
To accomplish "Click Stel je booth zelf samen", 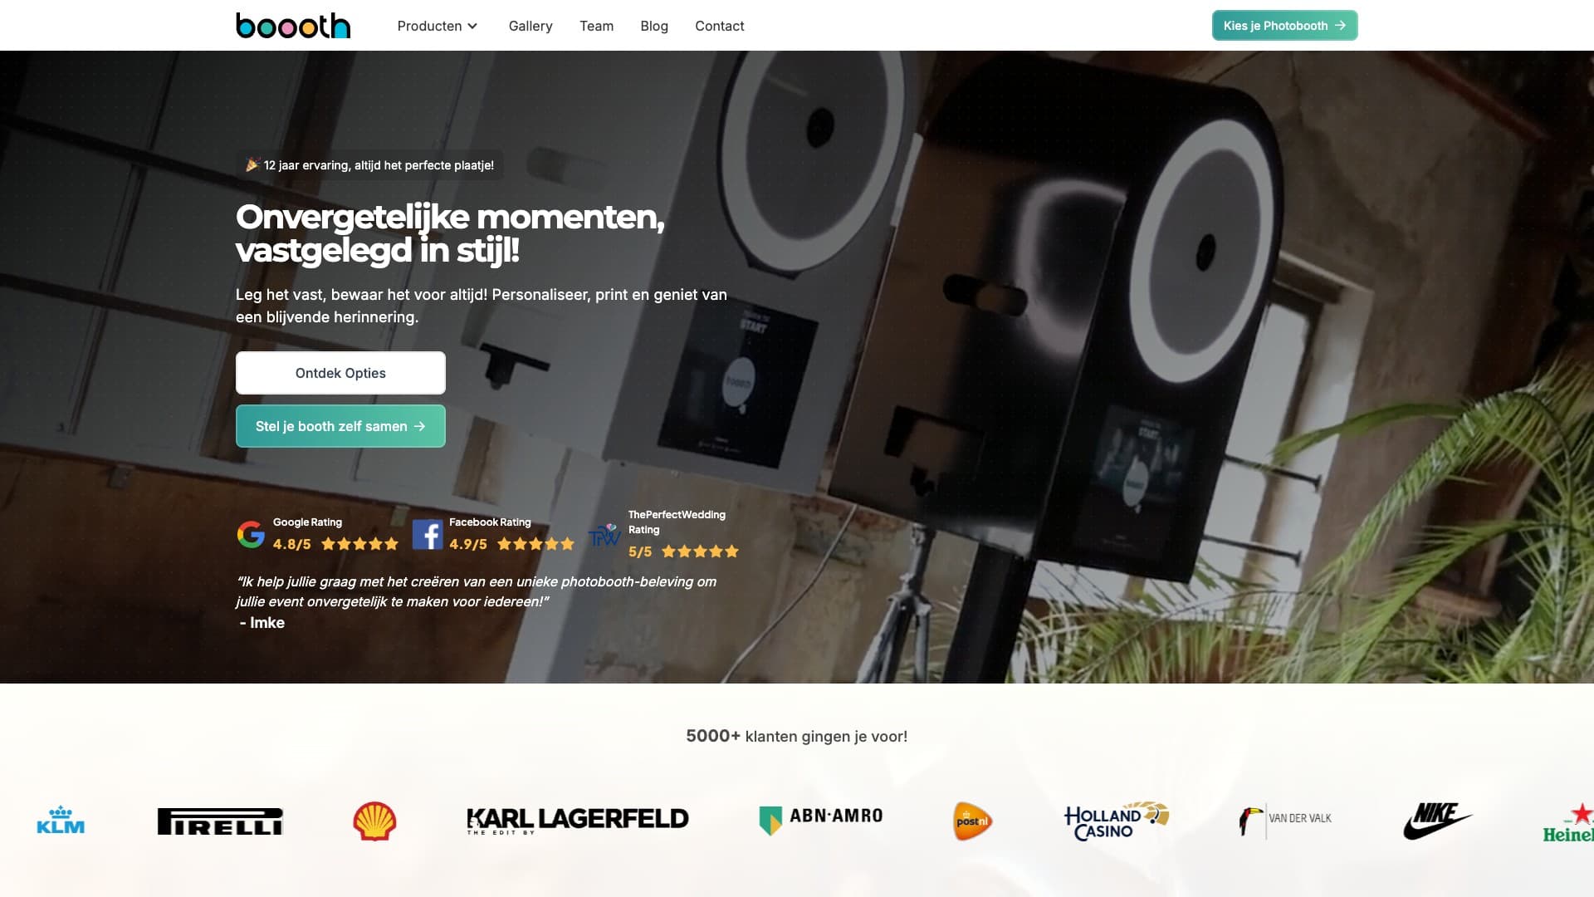I will (x=340, y=426).
